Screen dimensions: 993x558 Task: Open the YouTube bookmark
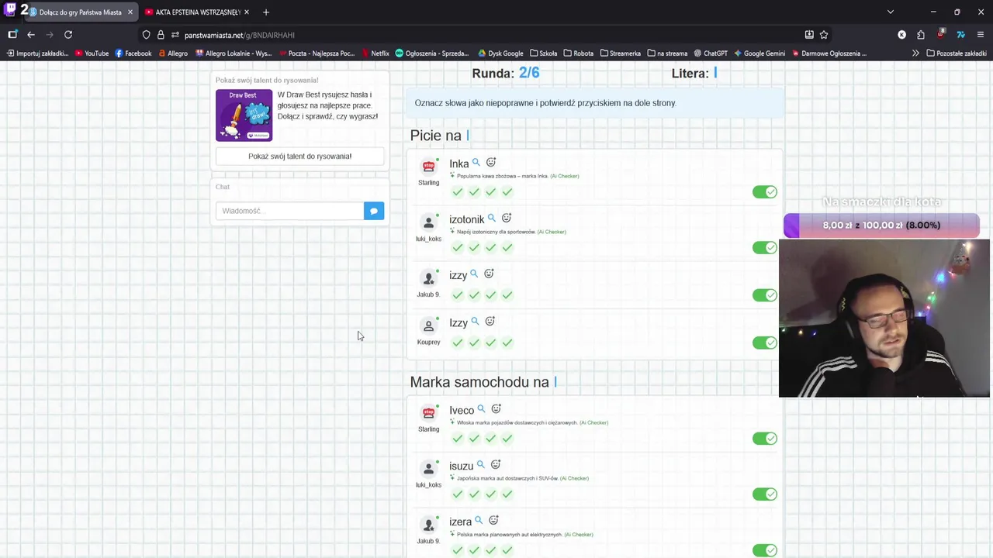pos(92,53)
